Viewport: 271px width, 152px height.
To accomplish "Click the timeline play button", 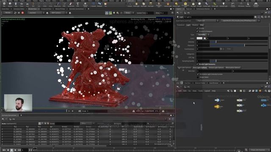I will (15, 150).
